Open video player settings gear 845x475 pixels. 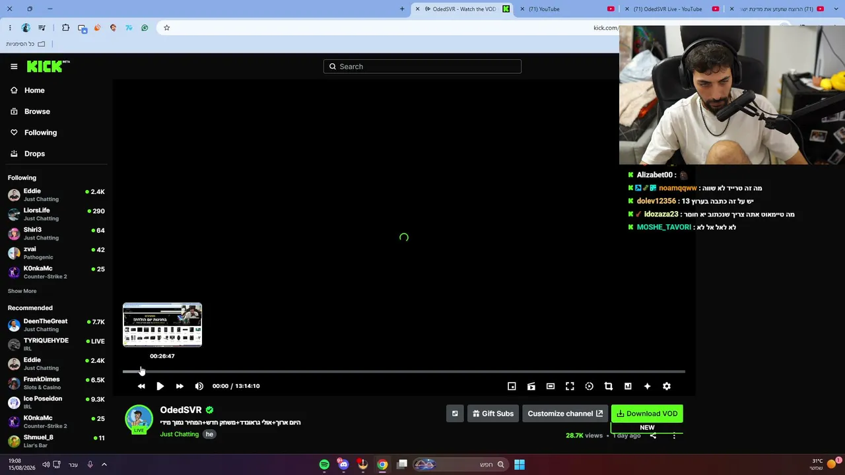click(667, 386)
